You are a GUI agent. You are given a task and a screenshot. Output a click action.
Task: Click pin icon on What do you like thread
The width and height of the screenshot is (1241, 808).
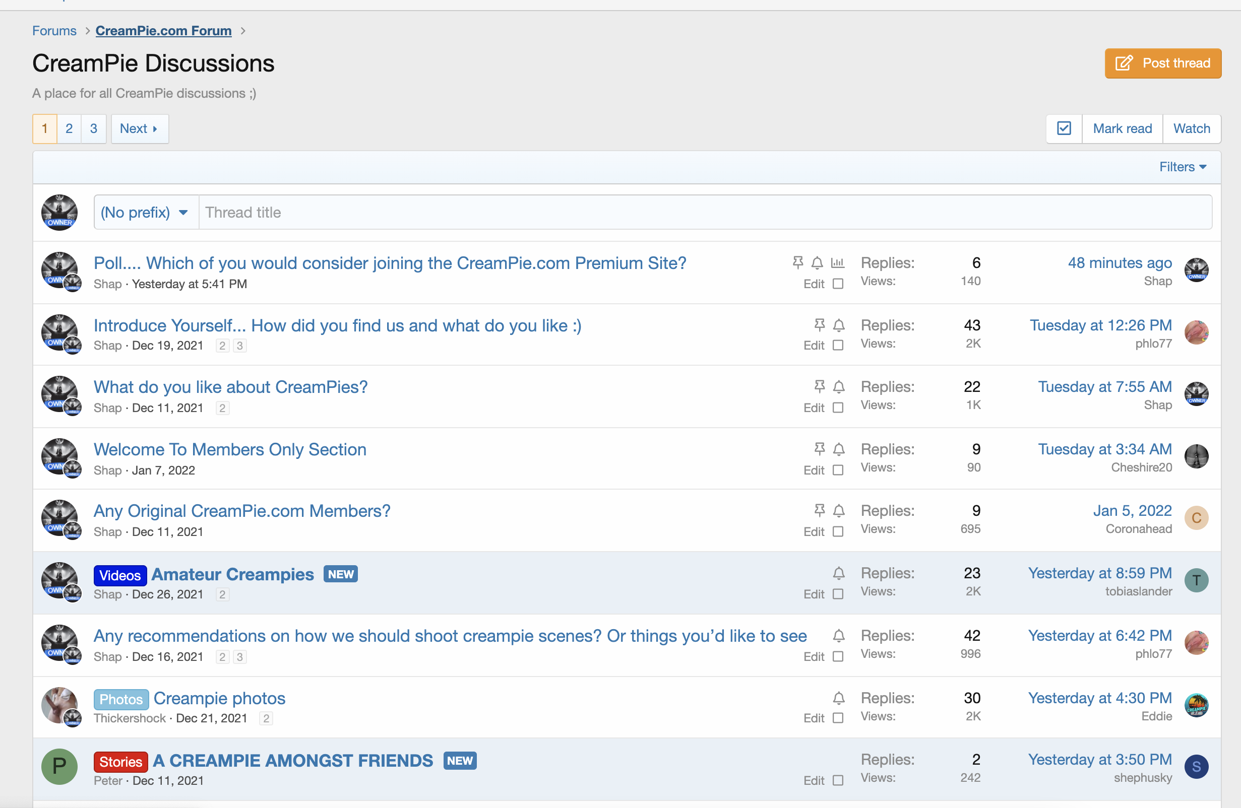820,386
